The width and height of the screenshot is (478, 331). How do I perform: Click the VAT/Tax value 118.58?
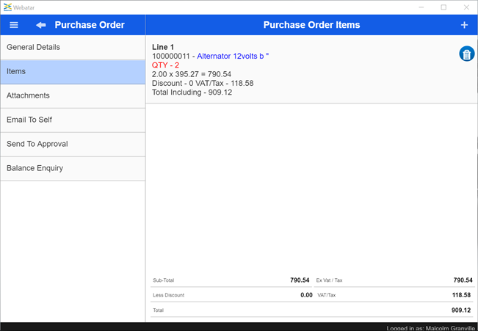pyautogui.click(x=463, y=295)
